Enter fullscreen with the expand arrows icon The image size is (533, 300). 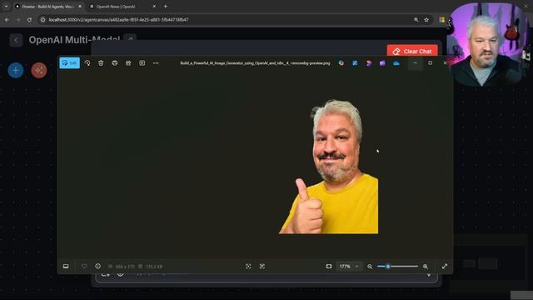[x=445, y=267]
